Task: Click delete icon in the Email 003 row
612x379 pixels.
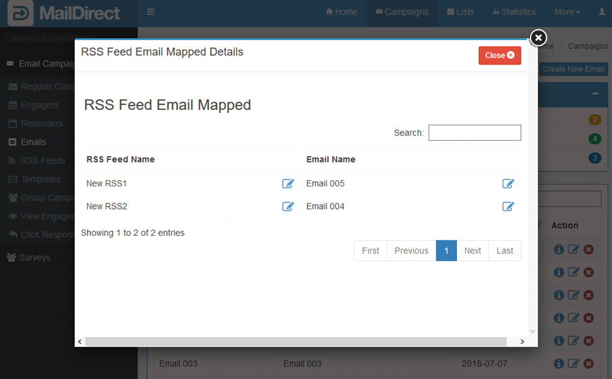Action: [589, 363]
